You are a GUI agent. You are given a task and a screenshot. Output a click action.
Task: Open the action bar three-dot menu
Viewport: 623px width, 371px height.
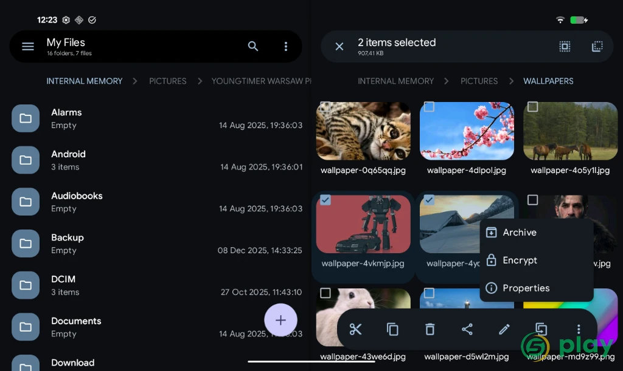(x=579, y=329)
